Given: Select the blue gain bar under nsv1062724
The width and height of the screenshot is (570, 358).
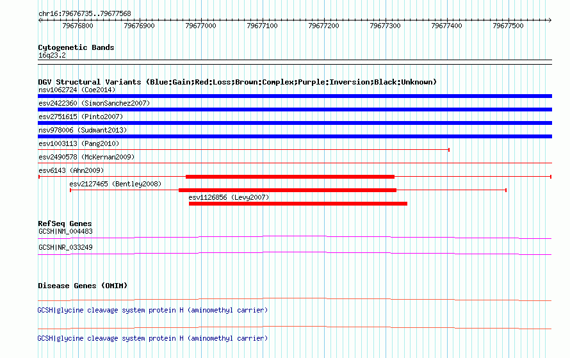Looking at the screenshot, I should click(295, 96).
